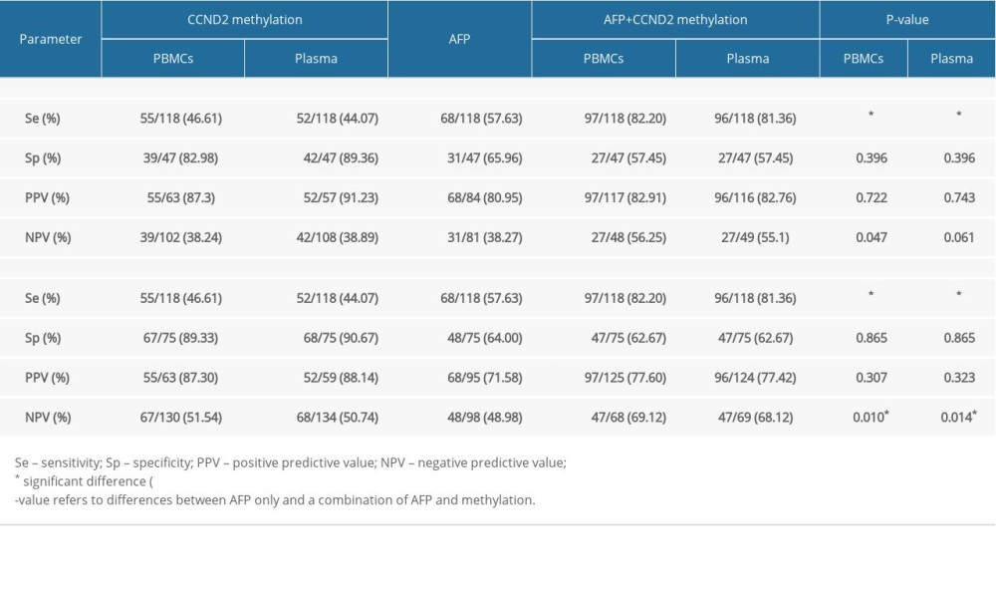Select the 97/125 (77.60) cell
Image resolution: width=996 pixels, height=598 pixels.
pos(604,377)
